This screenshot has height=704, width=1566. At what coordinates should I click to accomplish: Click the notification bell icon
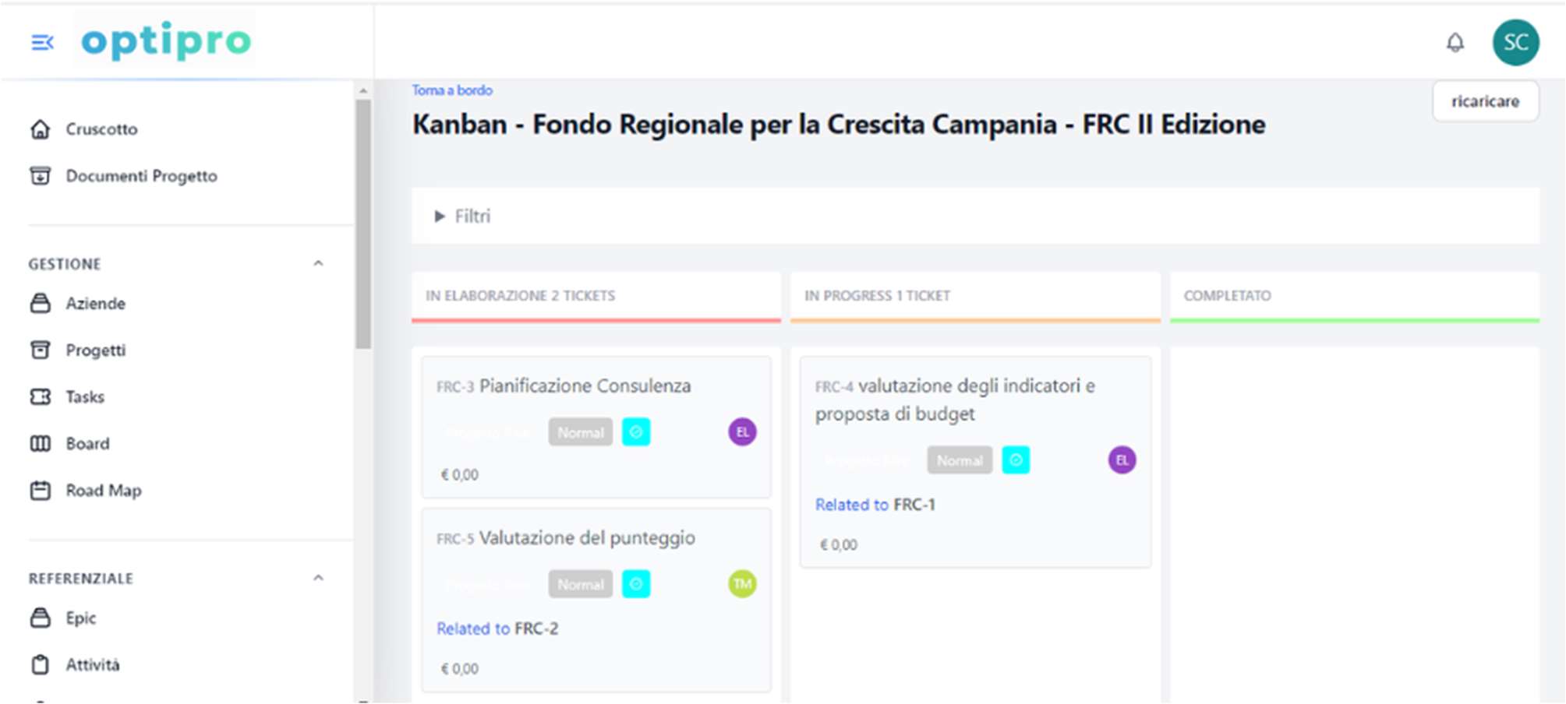tap(1455, 42)
